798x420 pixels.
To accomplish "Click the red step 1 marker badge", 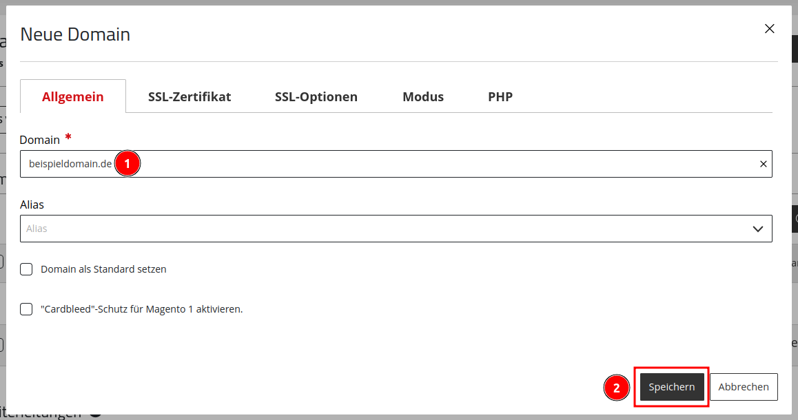I will 127,163.
